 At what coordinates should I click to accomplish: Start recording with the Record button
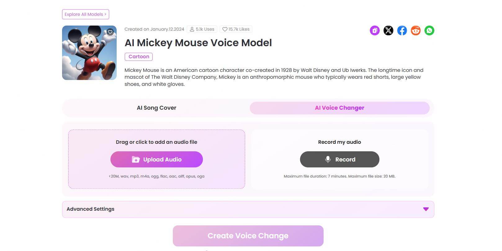click(x=339, y=159)
